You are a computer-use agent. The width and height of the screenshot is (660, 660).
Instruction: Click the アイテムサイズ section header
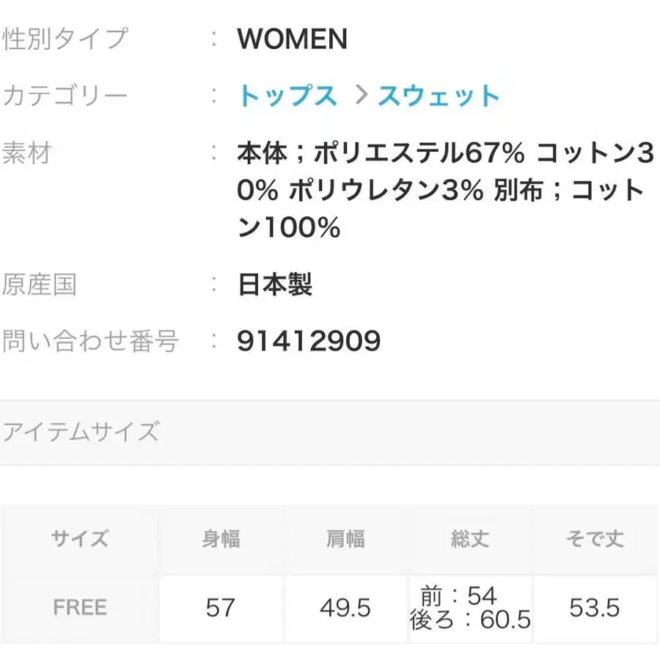[81, 432]
